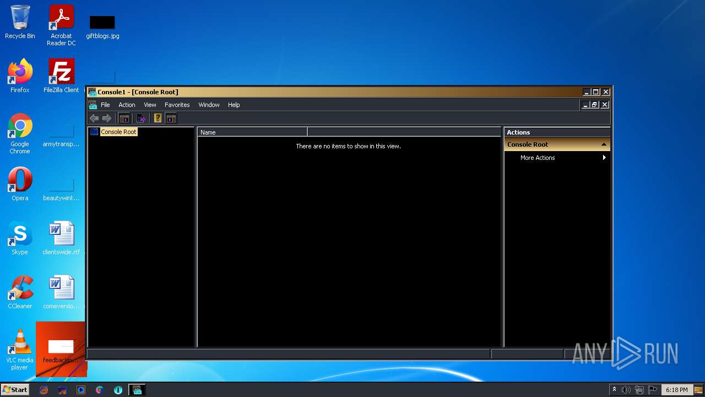Click the volume speaker tray icon
The image size is (705, 397).
pyautogui.click(x=626, y=390)
